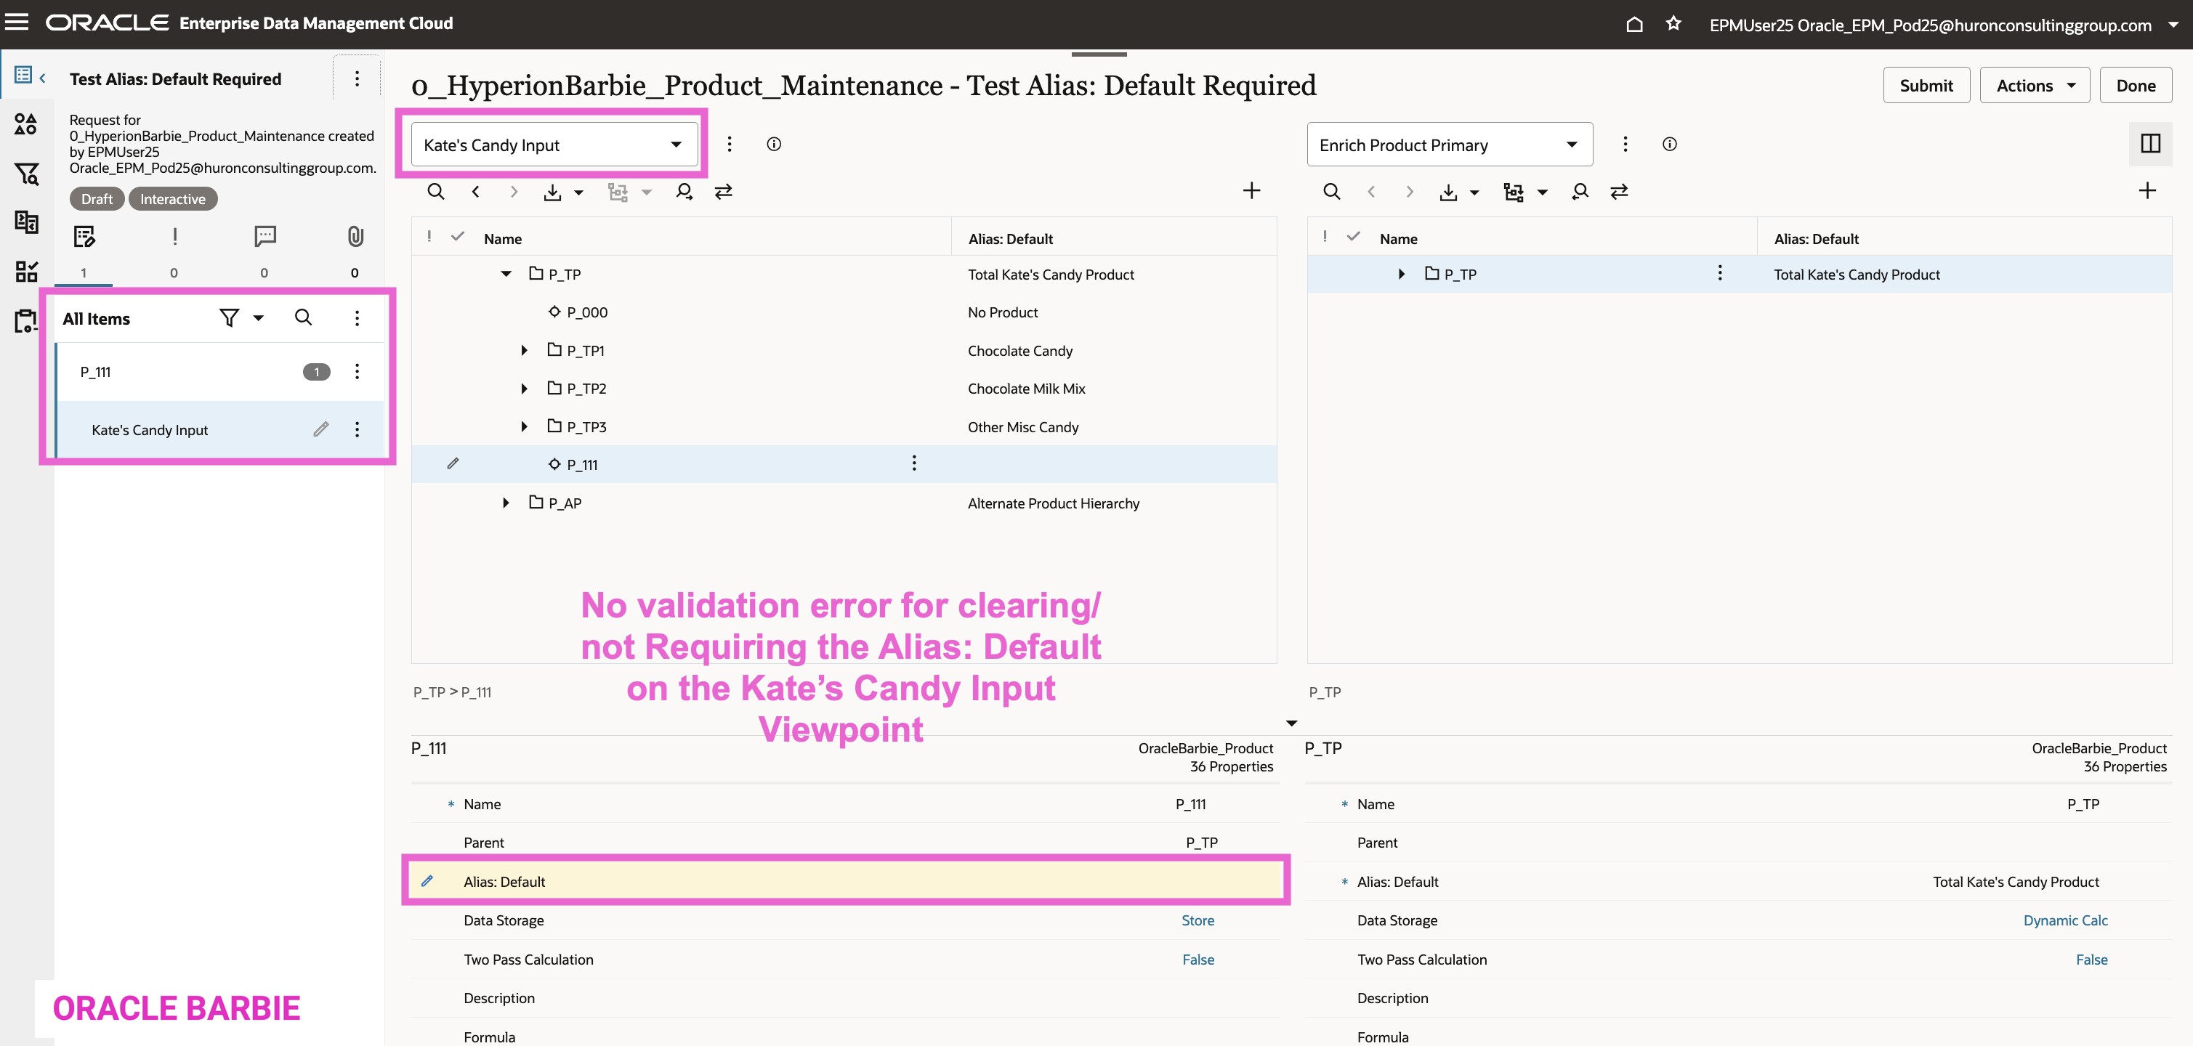Click download icon in right viewpoint toolbar

1447,192
